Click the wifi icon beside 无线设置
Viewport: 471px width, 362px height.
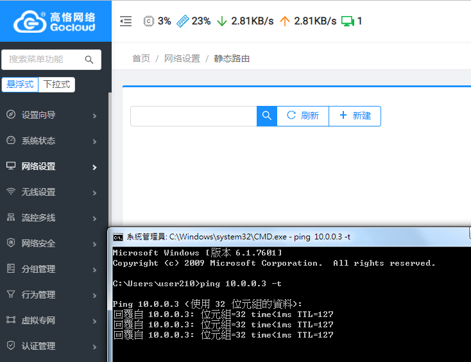coord(11,192)
